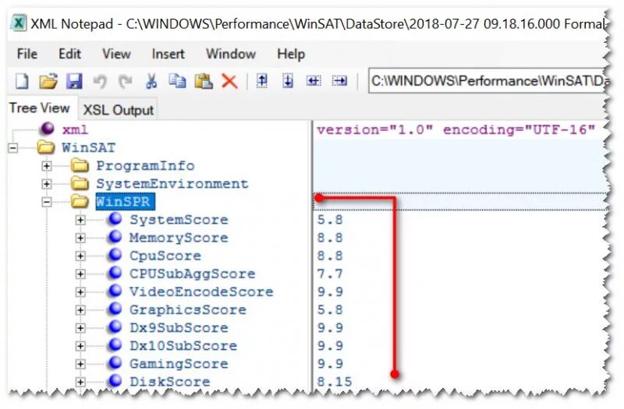Click the Undo arrow icon

(x=100, y=82)
